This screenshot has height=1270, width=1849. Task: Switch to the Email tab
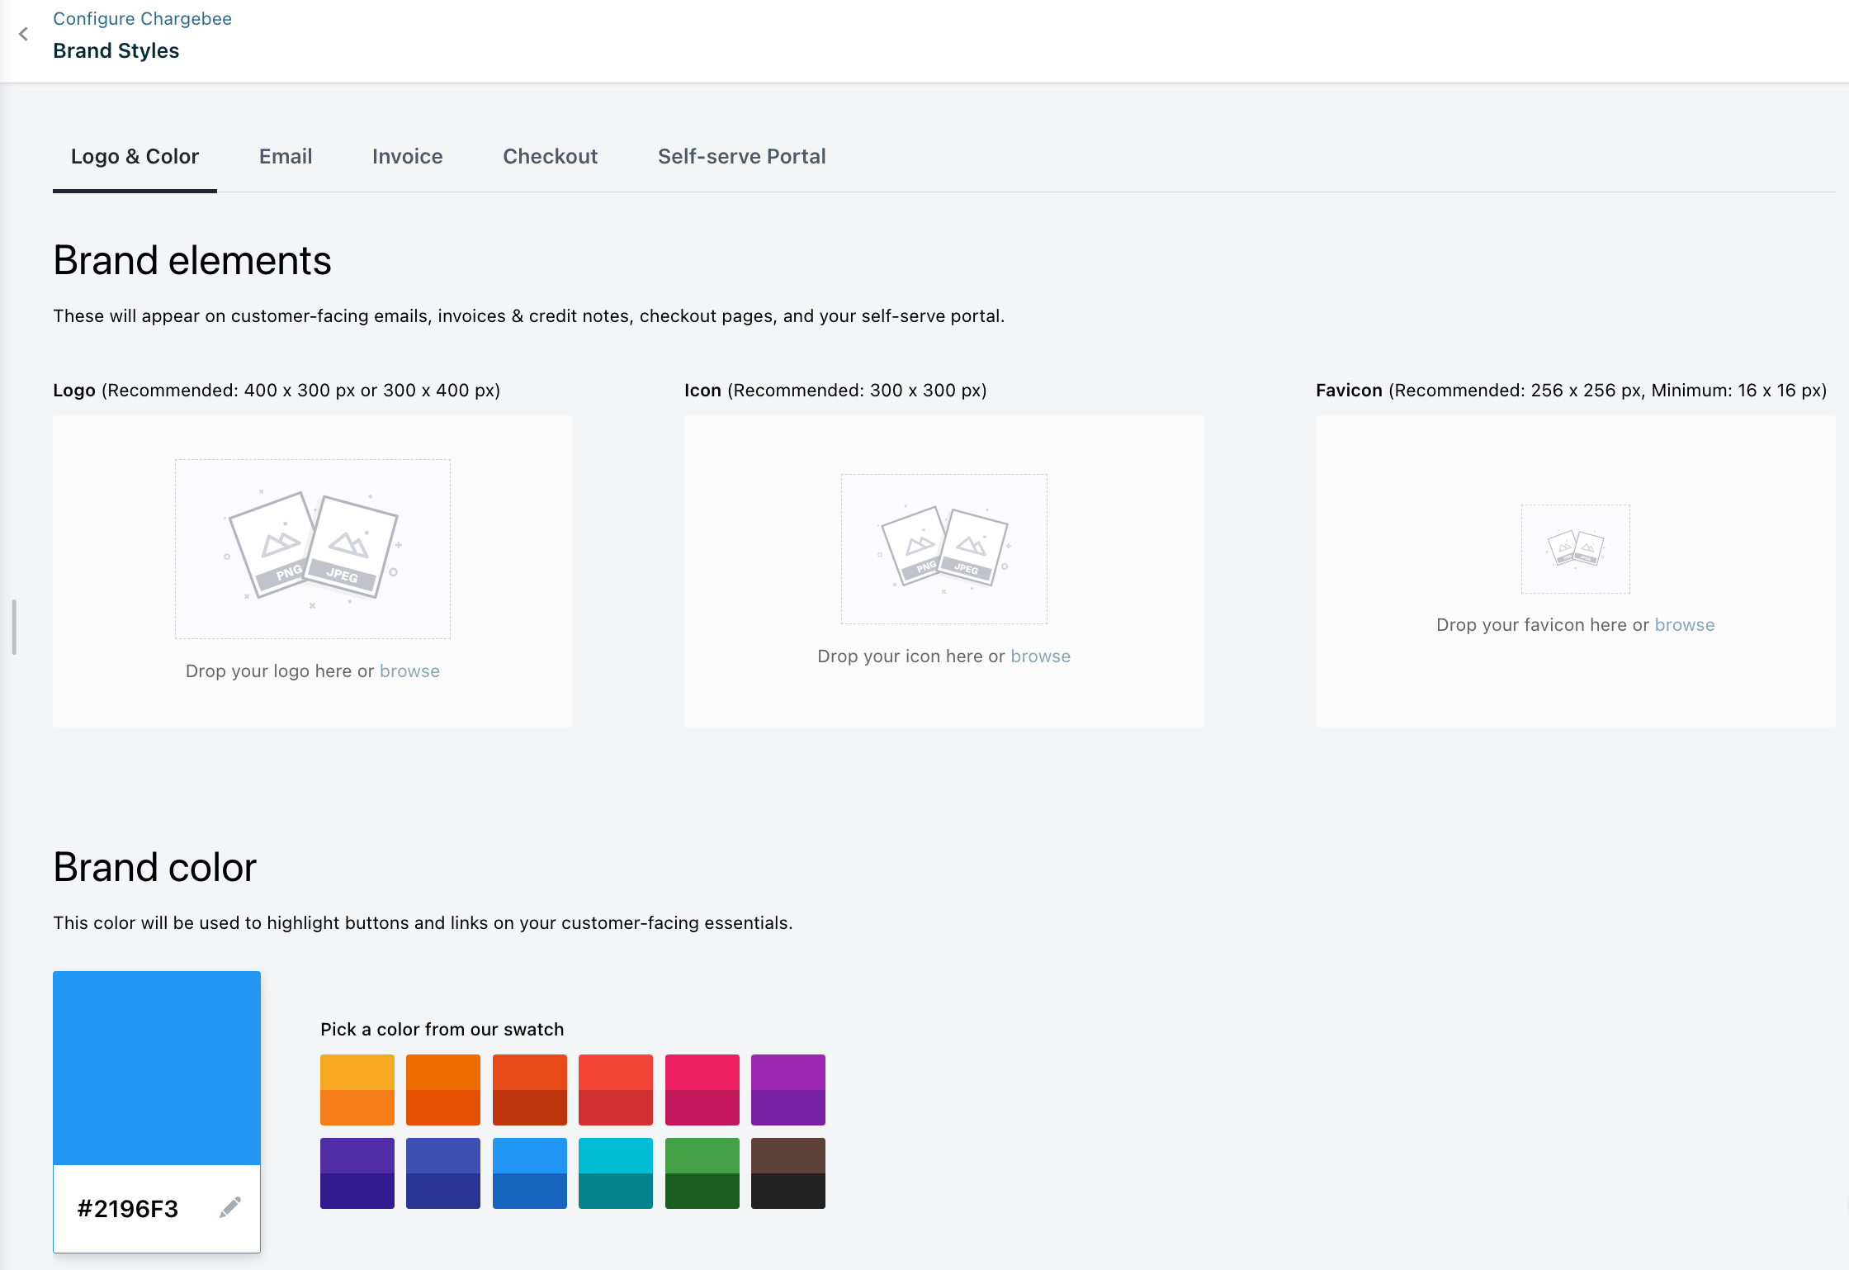click(286, 157)
